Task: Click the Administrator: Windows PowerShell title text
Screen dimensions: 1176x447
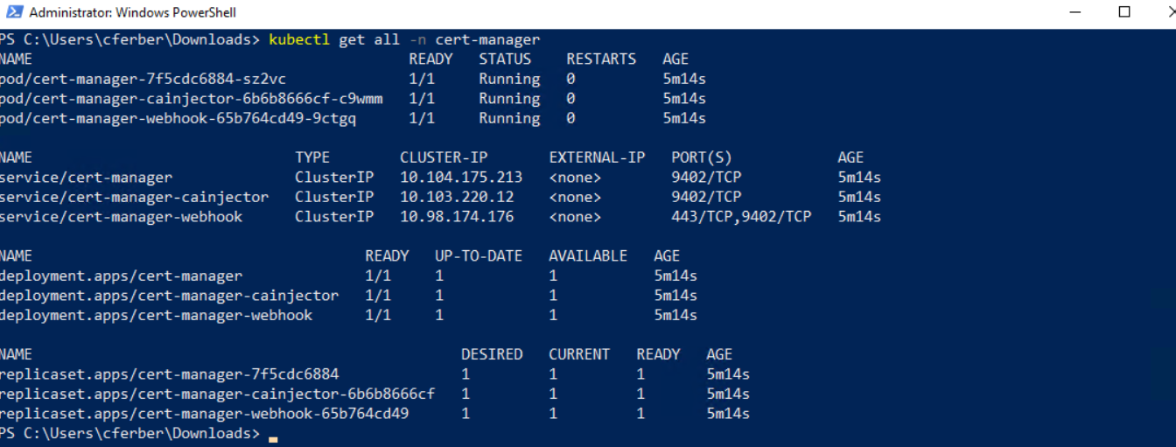Action: pos(132,13)
